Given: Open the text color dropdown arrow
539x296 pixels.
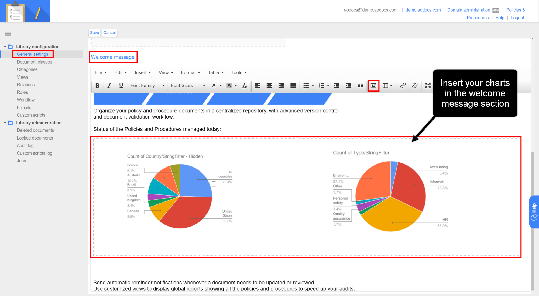Looking at the screenshot, I should tap(221, 86).
